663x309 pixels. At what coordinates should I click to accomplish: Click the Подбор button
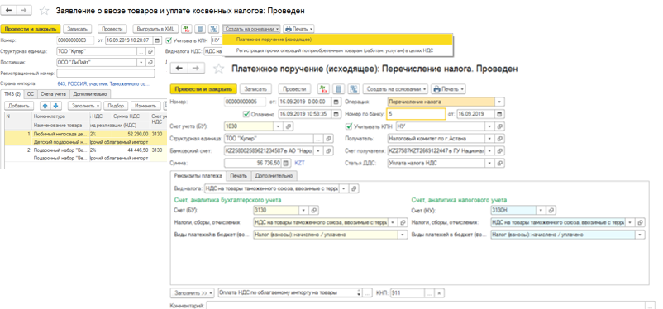[116, 105]
